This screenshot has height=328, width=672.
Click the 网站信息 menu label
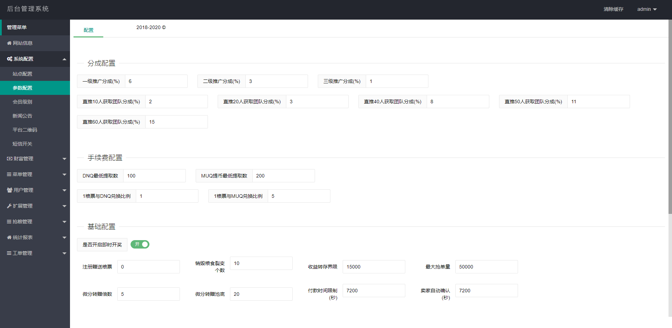(x=23, y=43)
